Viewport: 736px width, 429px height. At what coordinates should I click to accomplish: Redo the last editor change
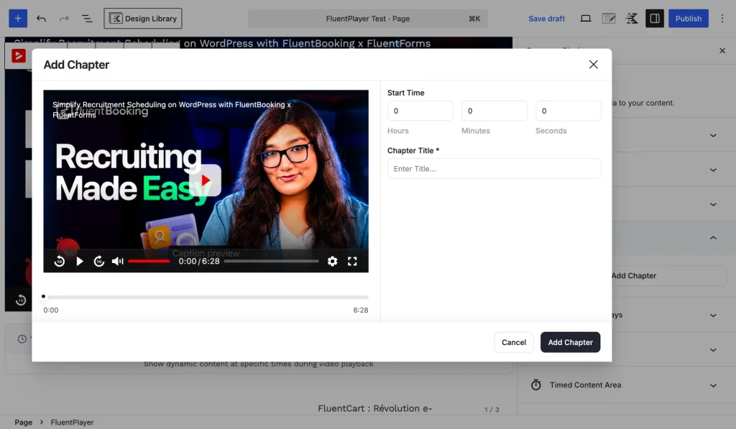[x=64, y=18]
